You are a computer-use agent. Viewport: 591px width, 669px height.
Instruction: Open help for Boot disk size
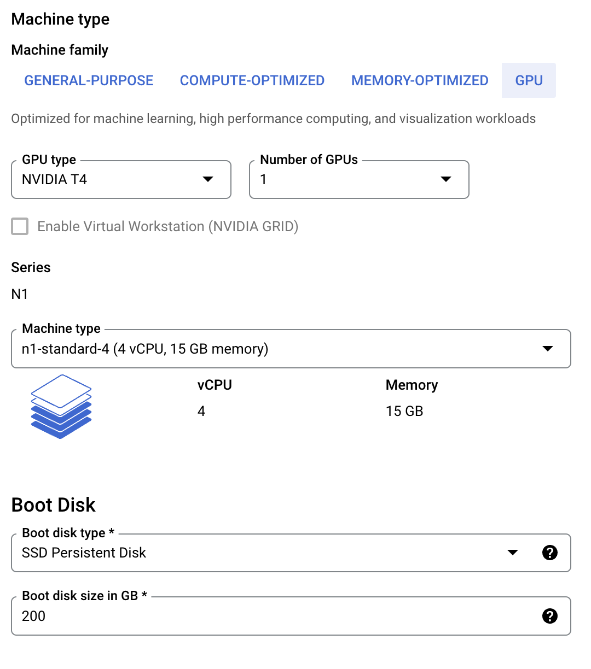click(549, 616)
